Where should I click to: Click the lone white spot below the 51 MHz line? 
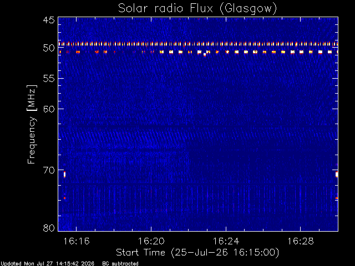coord(205,54)
